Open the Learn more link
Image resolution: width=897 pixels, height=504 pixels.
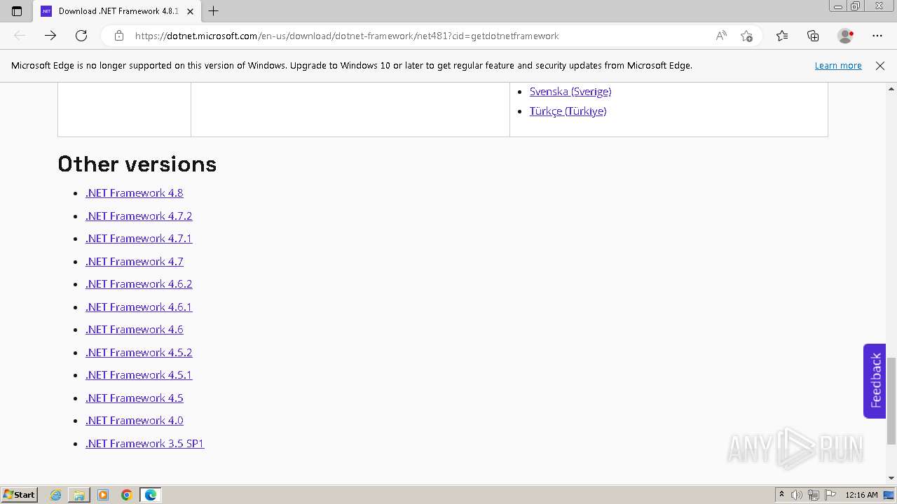(x=838, y=65)
